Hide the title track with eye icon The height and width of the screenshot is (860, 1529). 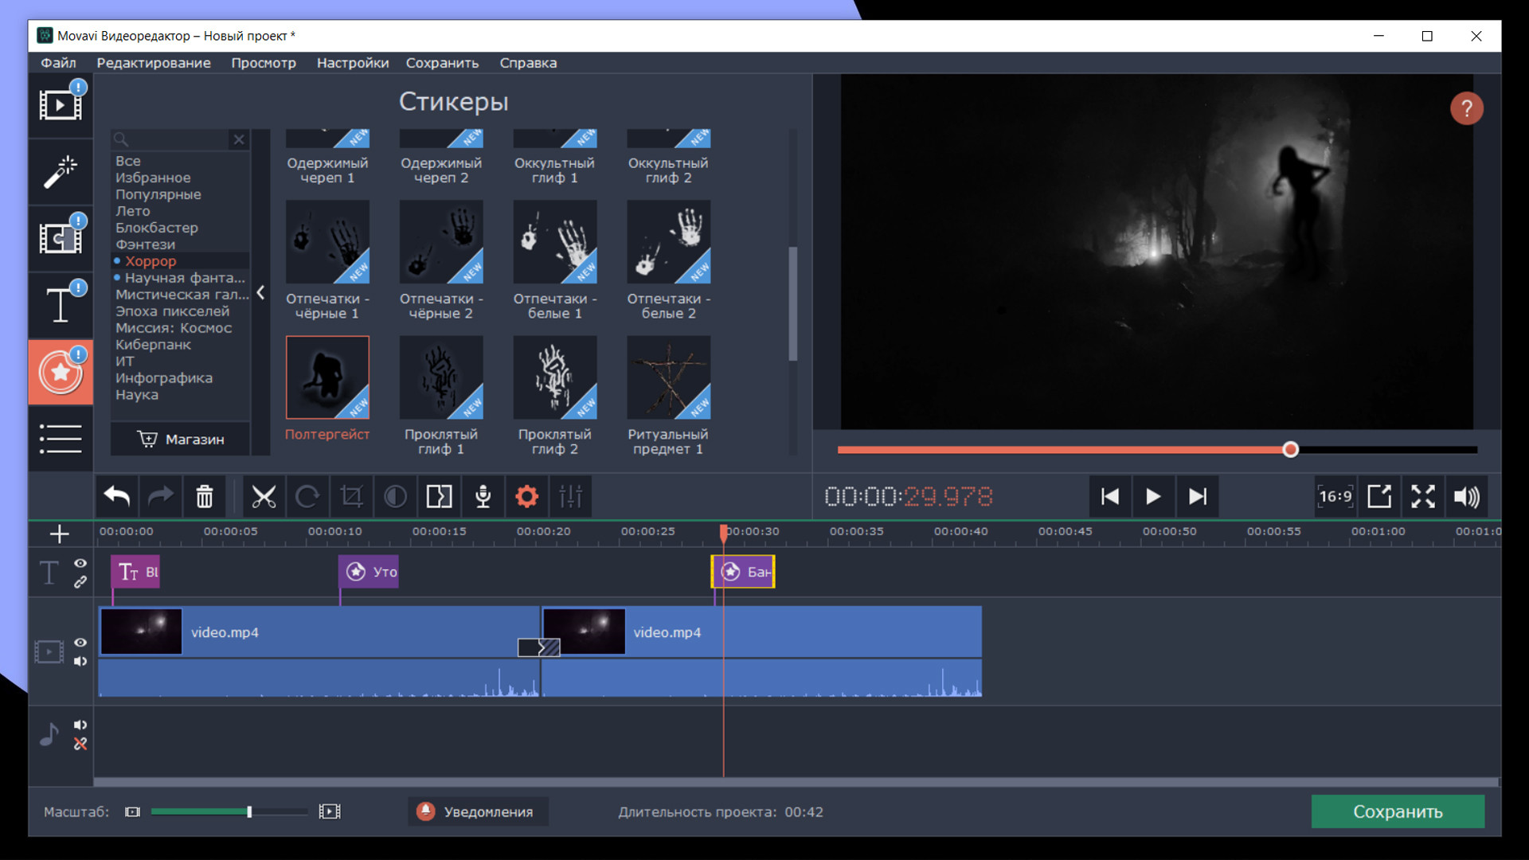coord(80,563)
